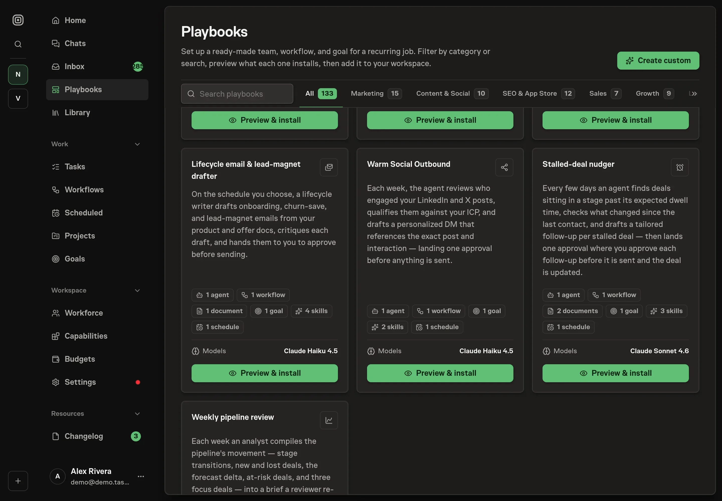Preview & install Lifecycle email drafter
Image resolution: width=722 pixels, height=501 pixels.
click(x=264, y=373)
